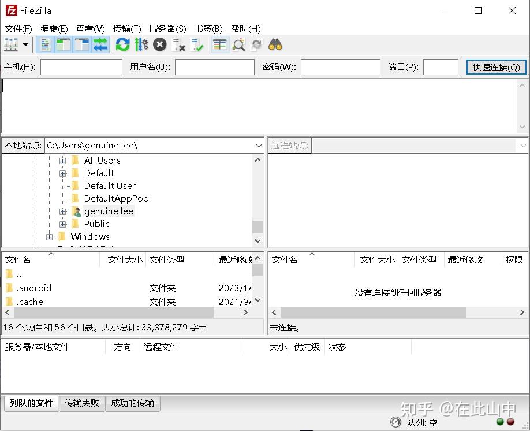Select the .android folder row
Viewport: 530px width, 431px height.
click(127, 288)
